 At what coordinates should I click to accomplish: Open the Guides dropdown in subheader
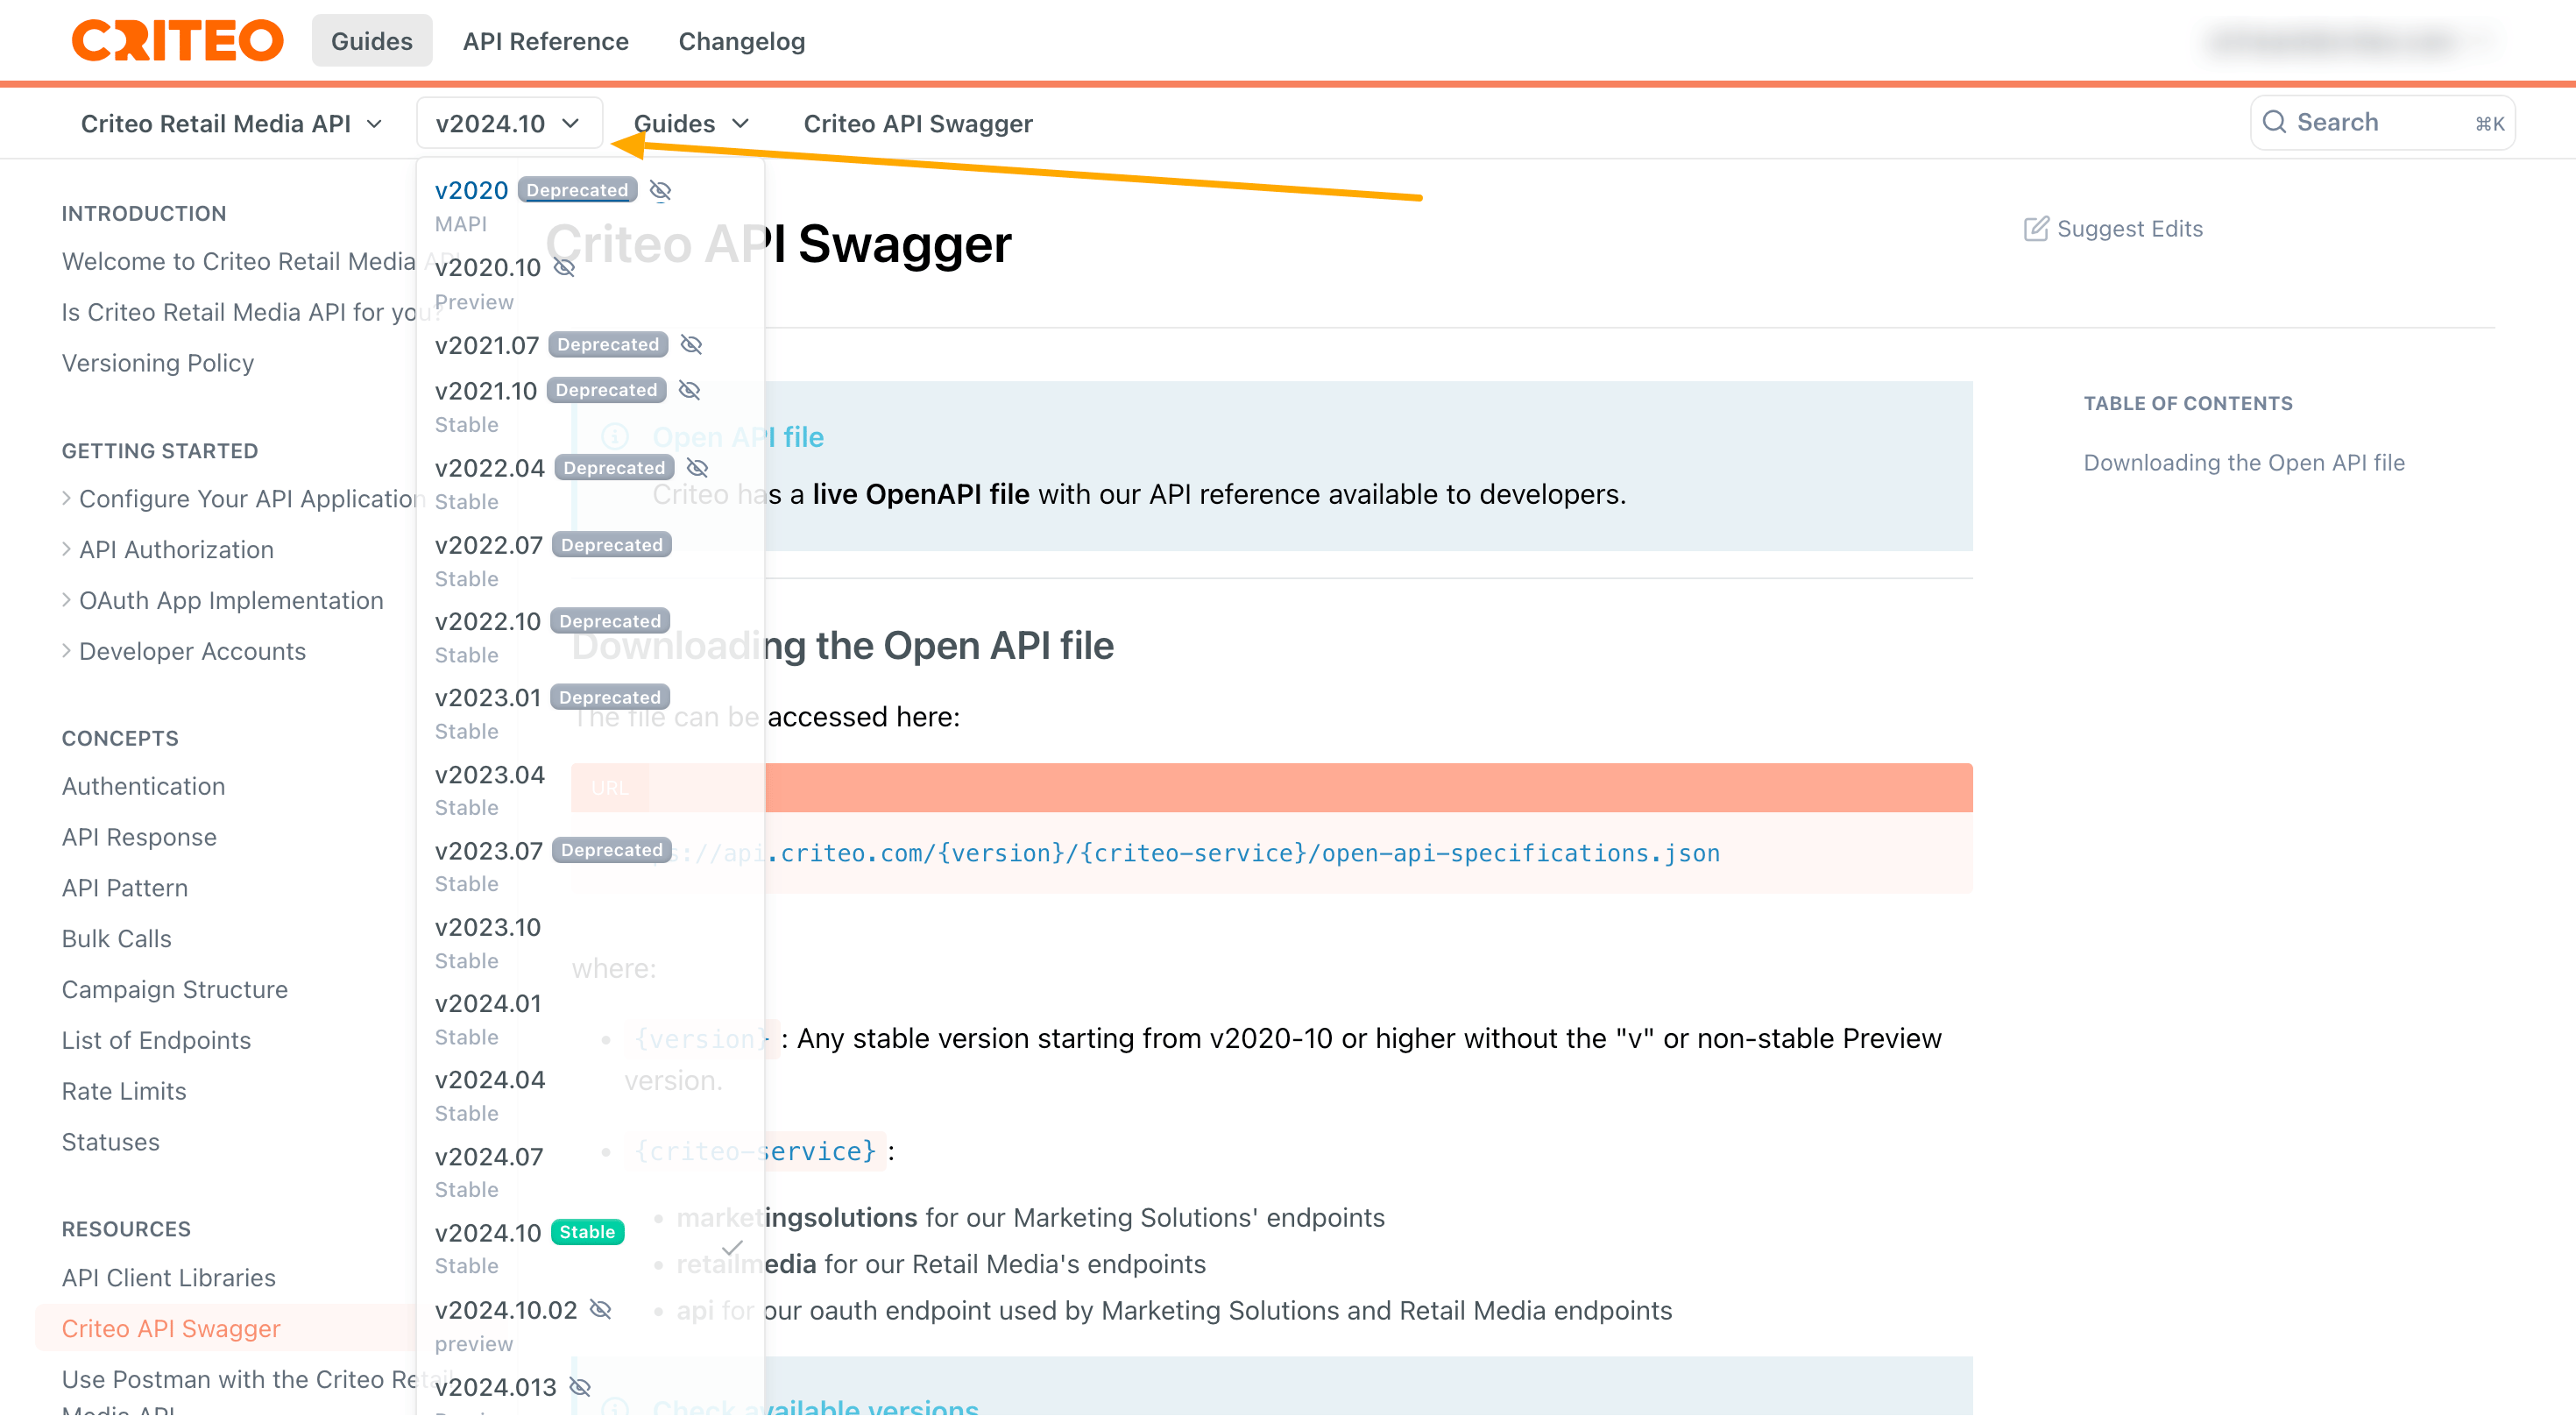coord(691,123)
